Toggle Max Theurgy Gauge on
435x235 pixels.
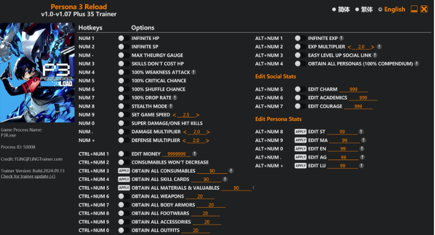click(122, 55)
